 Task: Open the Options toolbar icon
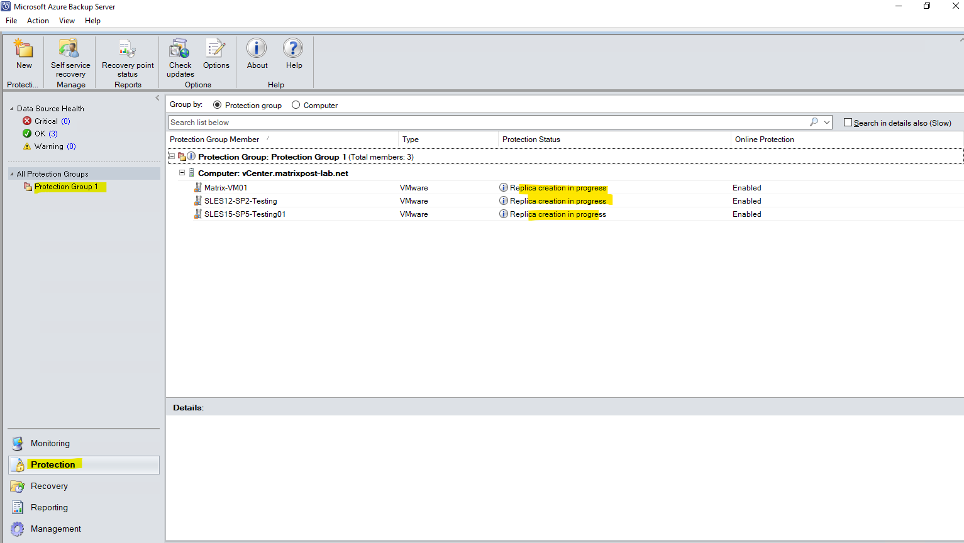coord(216,48)
